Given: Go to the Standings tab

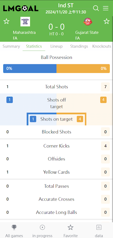Looking at the screenshot, I should pyautogui.click(x=79, y=46).
